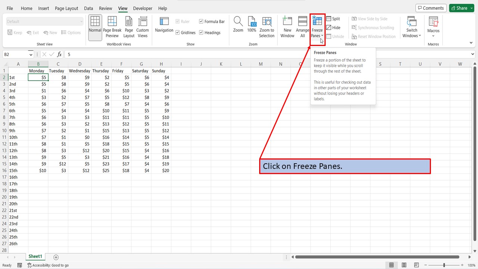Open a New Window
The height and width of the screenshot is (269, 478).
(x=287, y=26)
